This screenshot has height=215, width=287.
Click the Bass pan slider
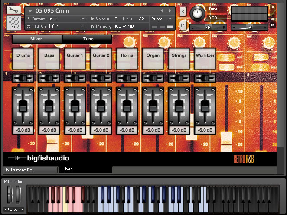tap(49, 78)
